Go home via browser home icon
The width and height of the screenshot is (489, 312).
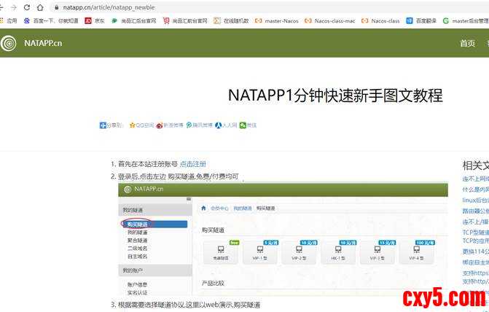39,7
